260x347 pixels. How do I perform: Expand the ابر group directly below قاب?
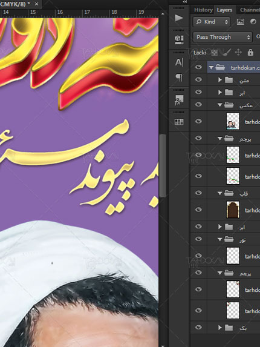pyautogui.click(x=220, y=227)
